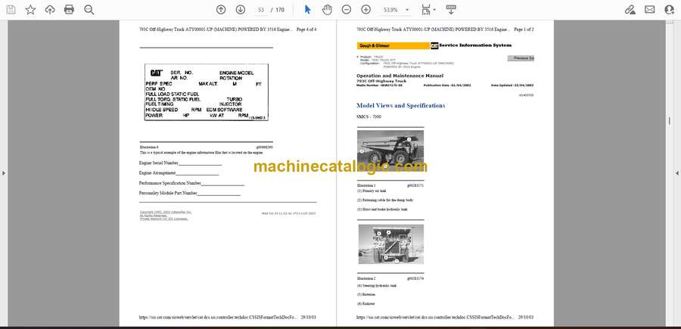Image resolution: width=681 pixels, height=329 pixels.
Task: Click the front-view truck illustration
Action: coord(391,244)
